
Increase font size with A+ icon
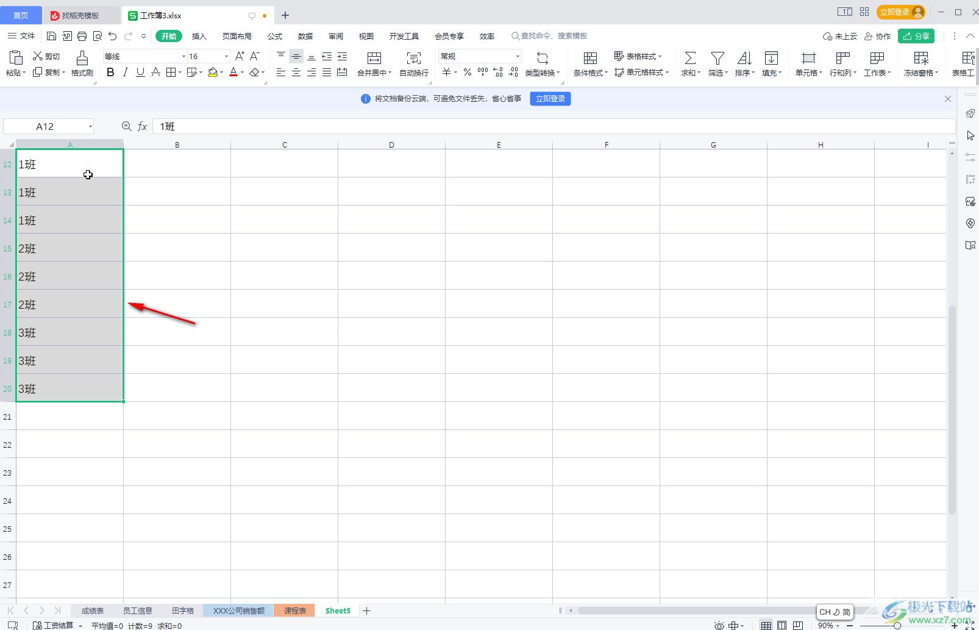(x=240, y=56)
